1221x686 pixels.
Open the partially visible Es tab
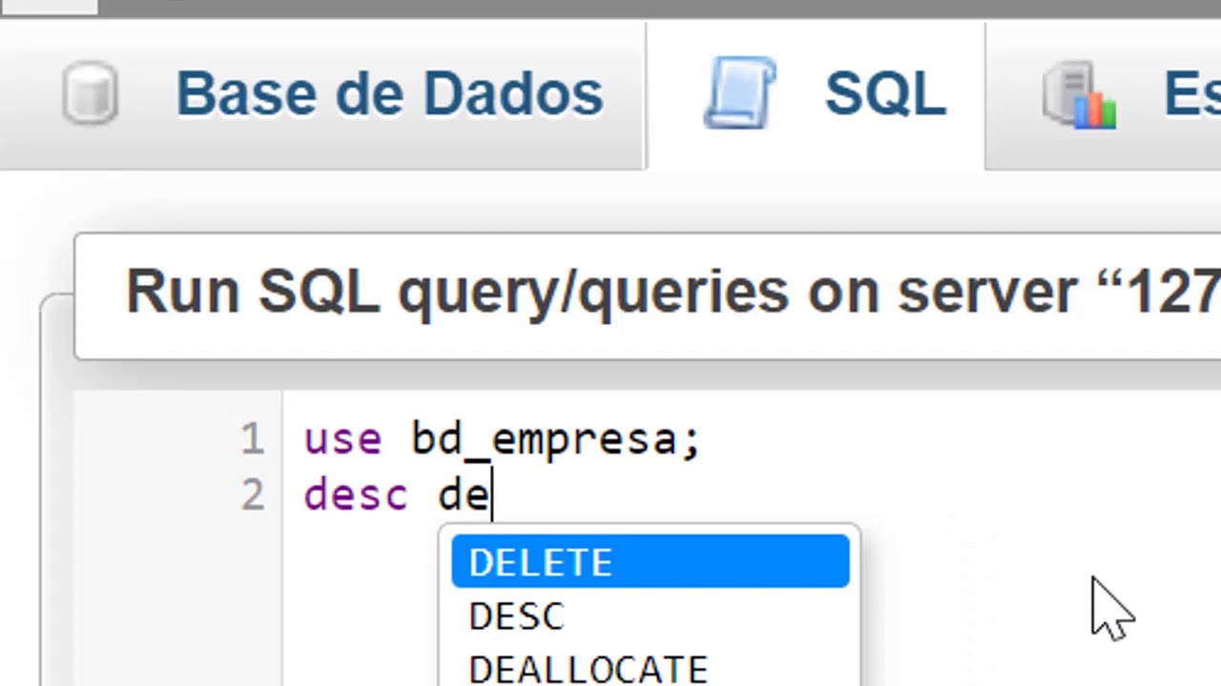tap(1191, 94)
